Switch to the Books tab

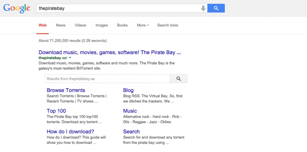(122, 25)
